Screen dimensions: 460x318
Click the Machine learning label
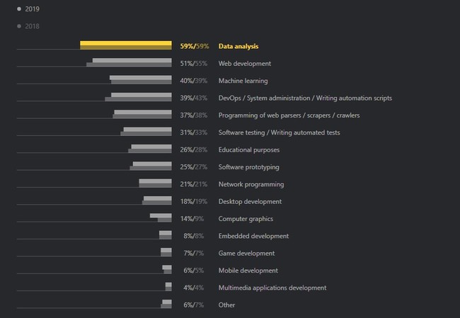pyautogui.click(x=243, y=81)
